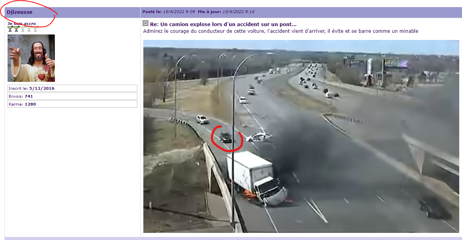Viewport: 462px width, 240px height.
Task: Click the red-circled dark car in the photo
Action: pos(226,138)
